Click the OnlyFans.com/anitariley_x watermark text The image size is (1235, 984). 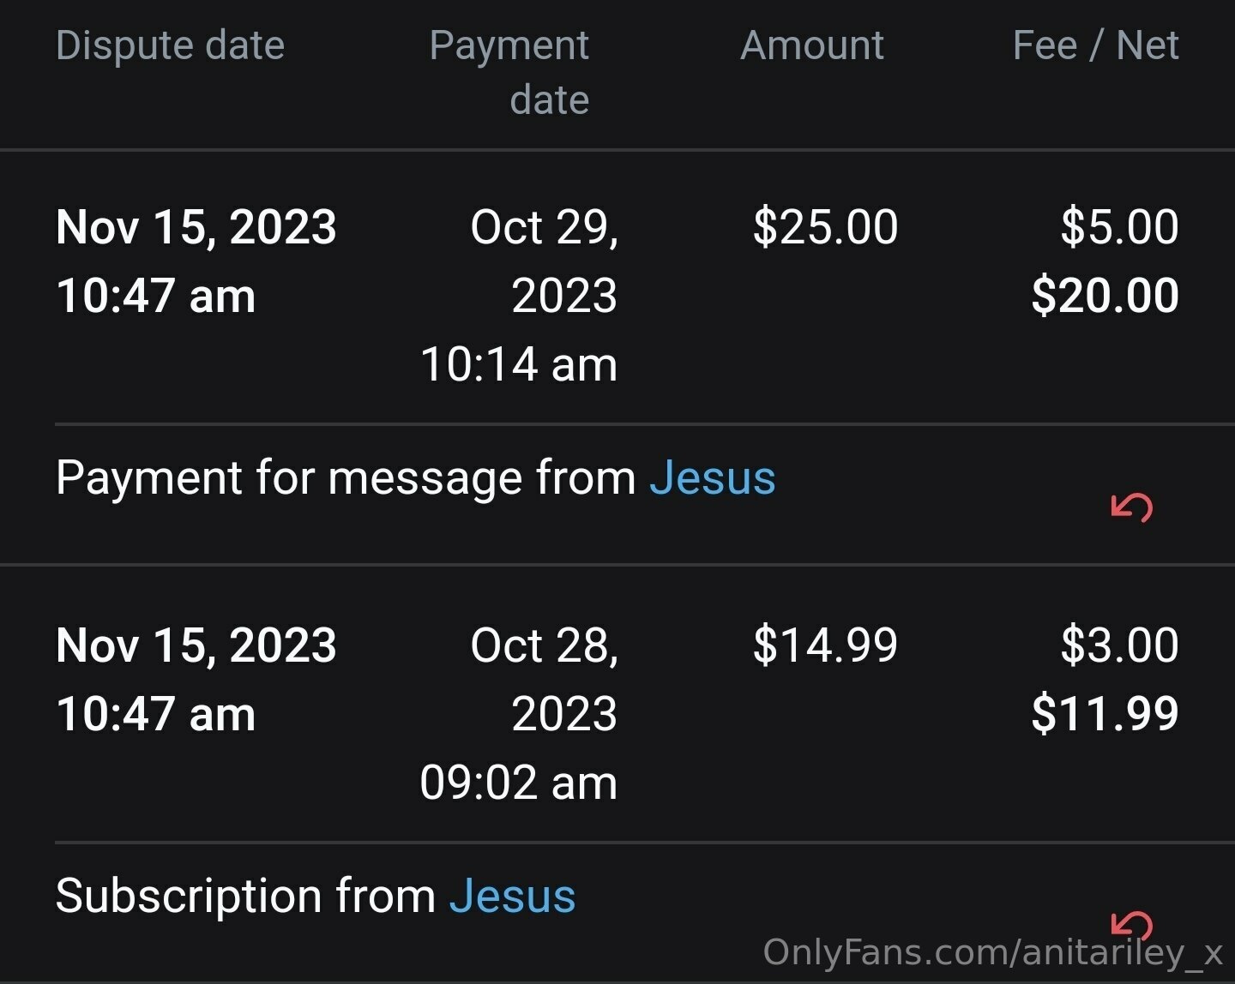click(993, 952)
